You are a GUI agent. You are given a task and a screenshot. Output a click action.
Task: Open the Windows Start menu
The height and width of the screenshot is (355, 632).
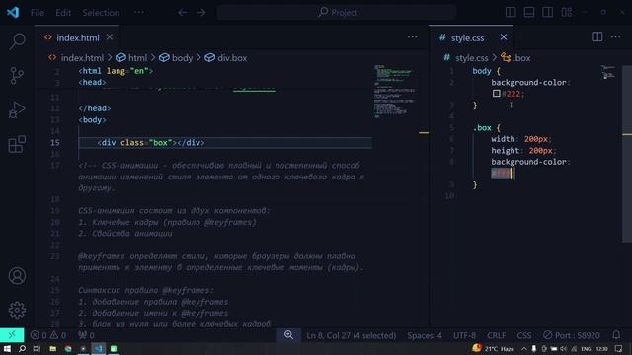point(7,348)
